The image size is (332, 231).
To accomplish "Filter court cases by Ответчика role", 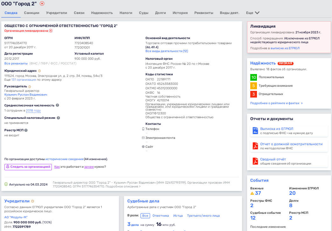I will point(161,215).
